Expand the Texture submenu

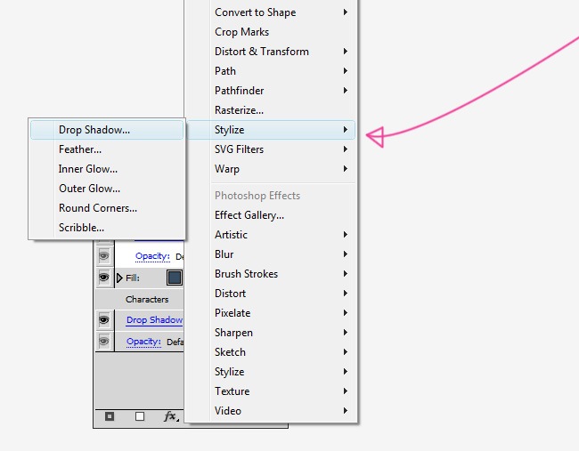tap(271, 391)
